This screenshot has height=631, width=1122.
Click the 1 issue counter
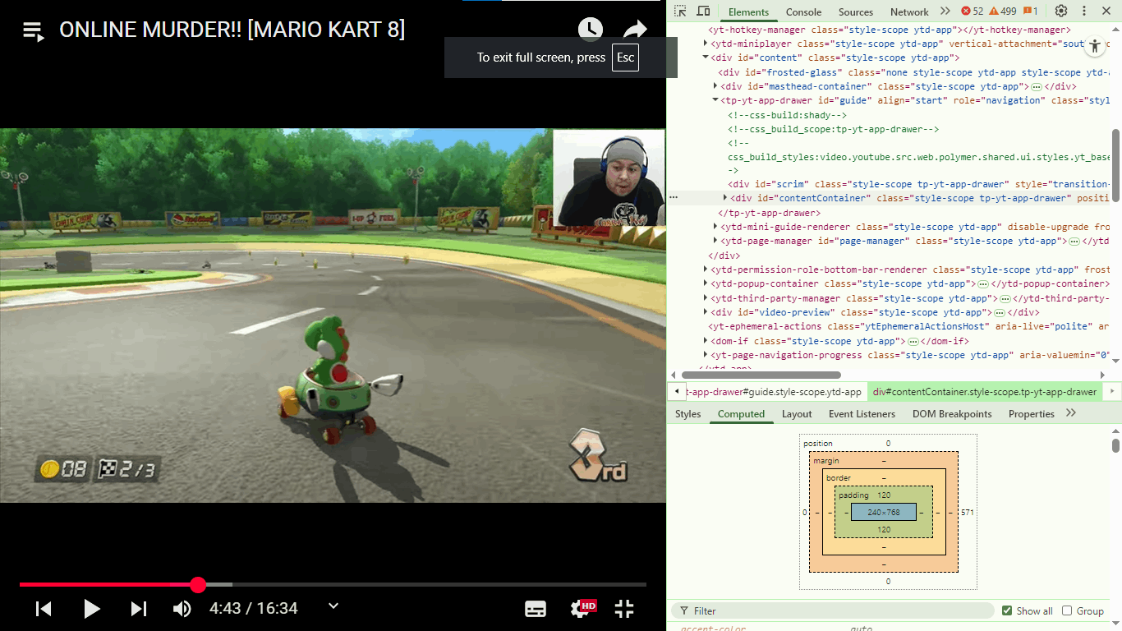(1031, 12)
